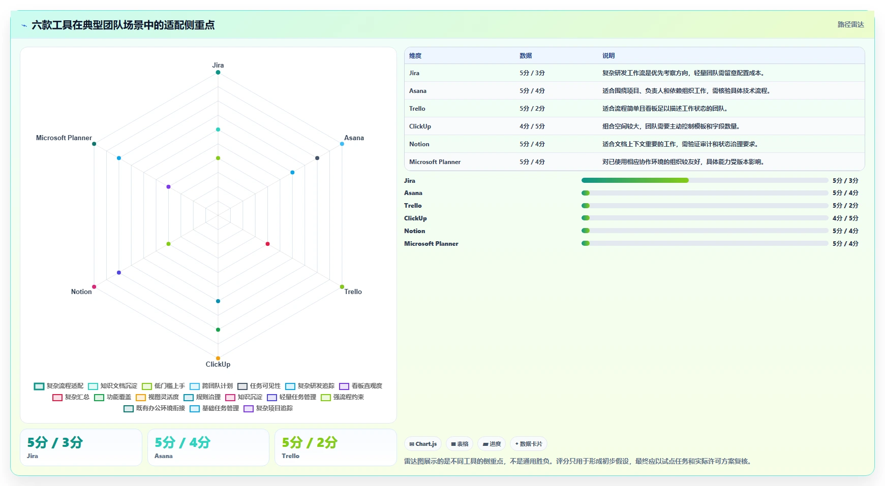
Task: Click the Asana progress bar
Action: coord(705,193)
